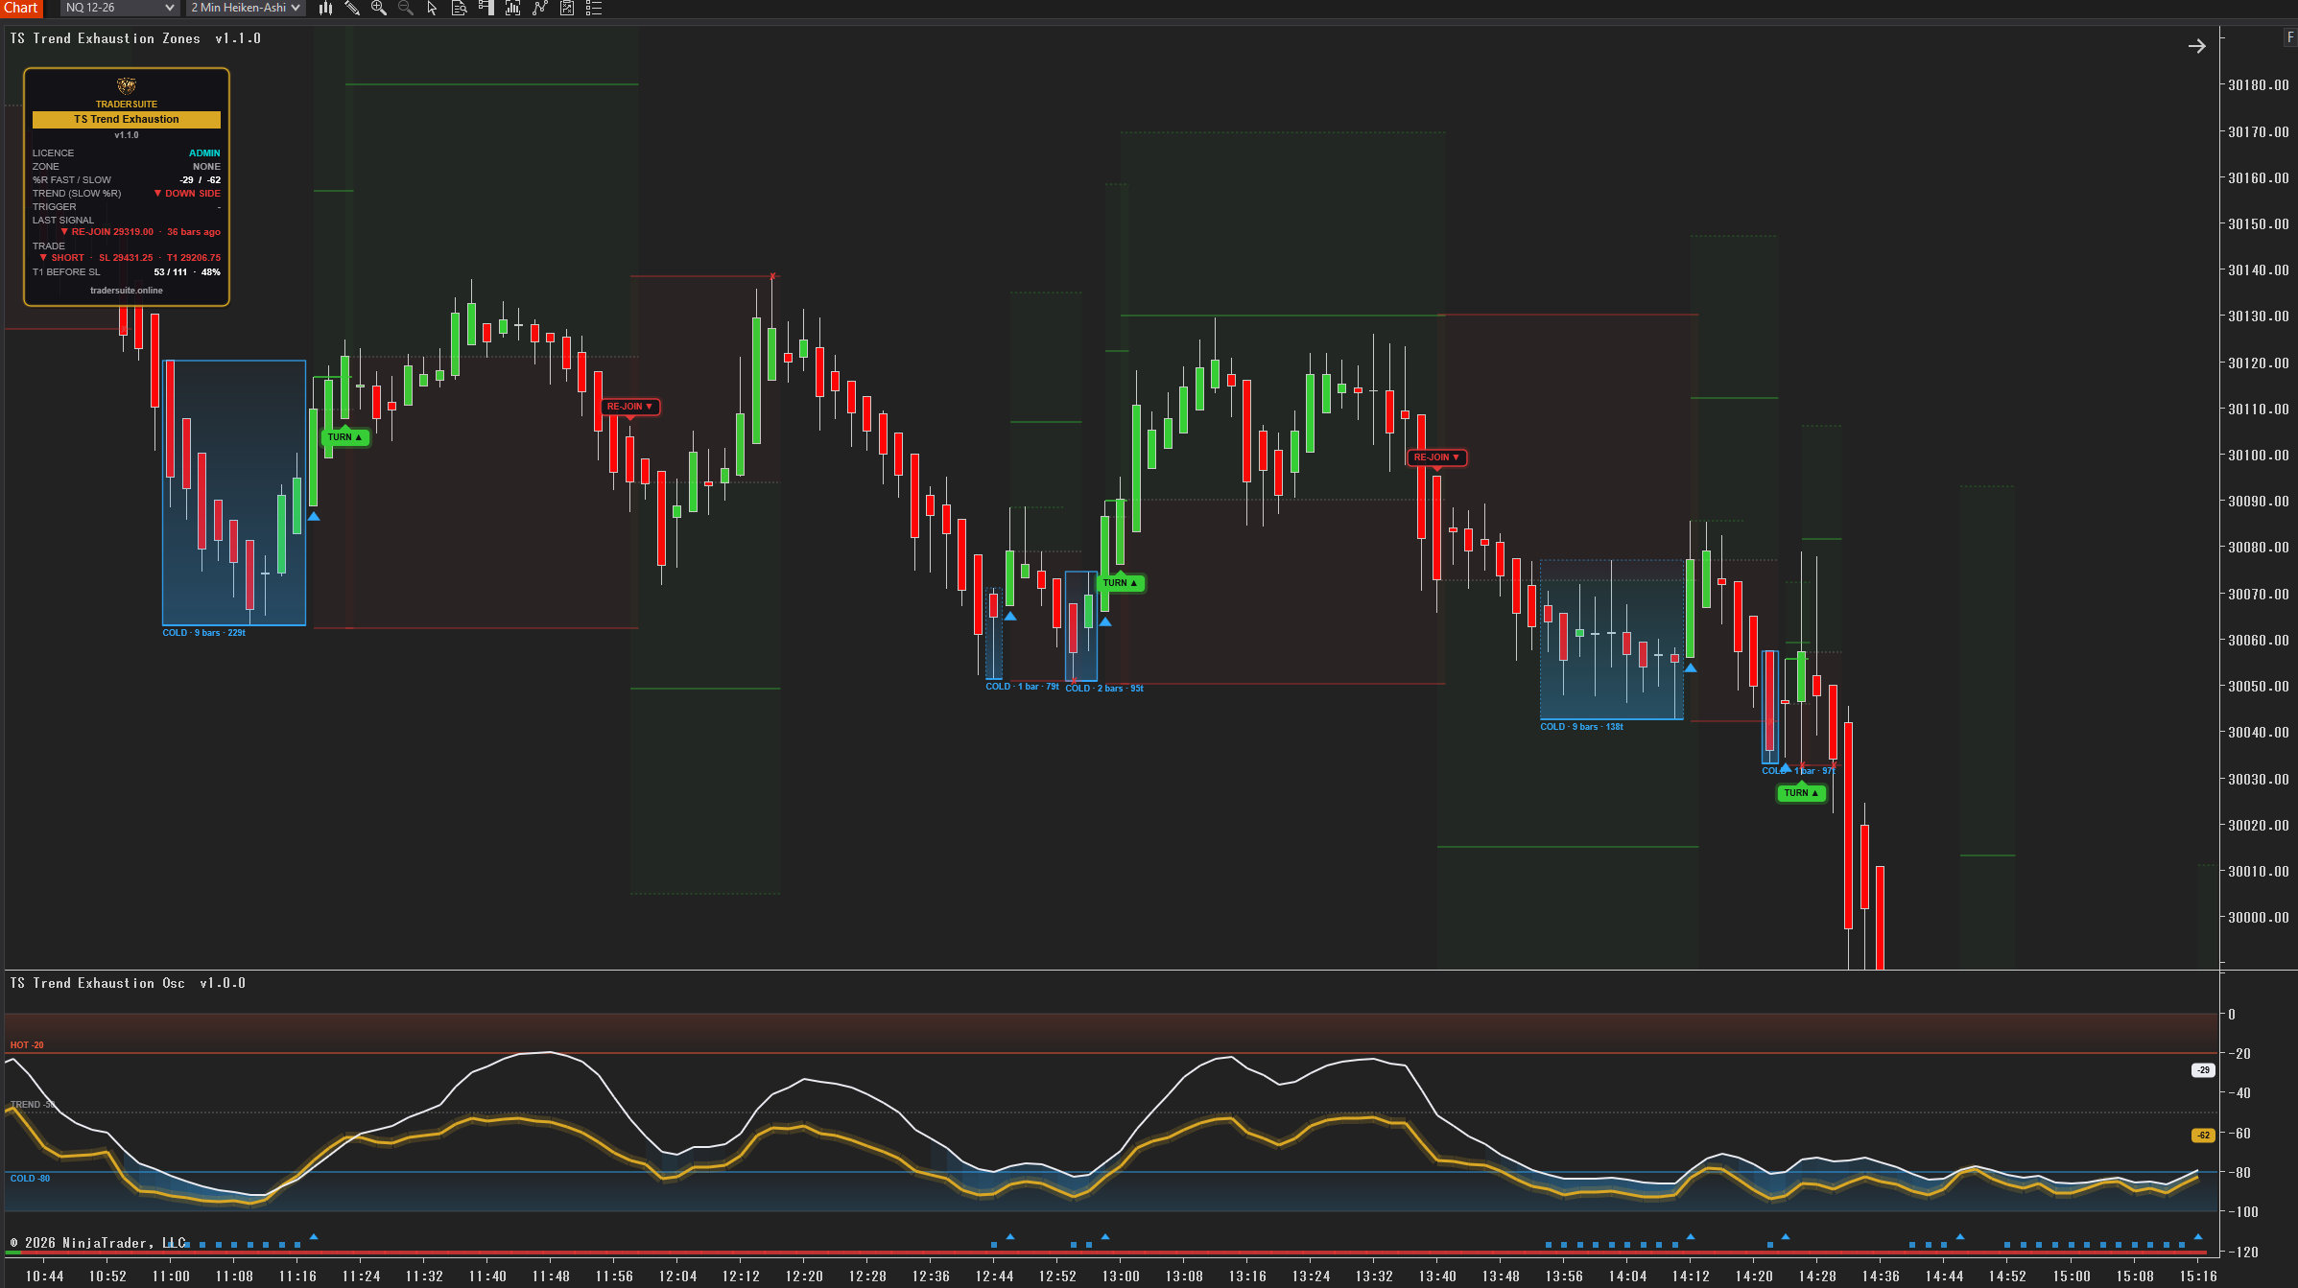Viewport: 2298px width, 1288px height.
Task: Select the Chart tab
Action: (21, 8)
